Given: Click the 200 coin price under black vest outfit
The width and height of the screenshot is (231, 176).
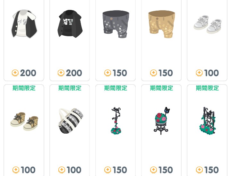Looking at the screenshot, I should coord(74,73).
